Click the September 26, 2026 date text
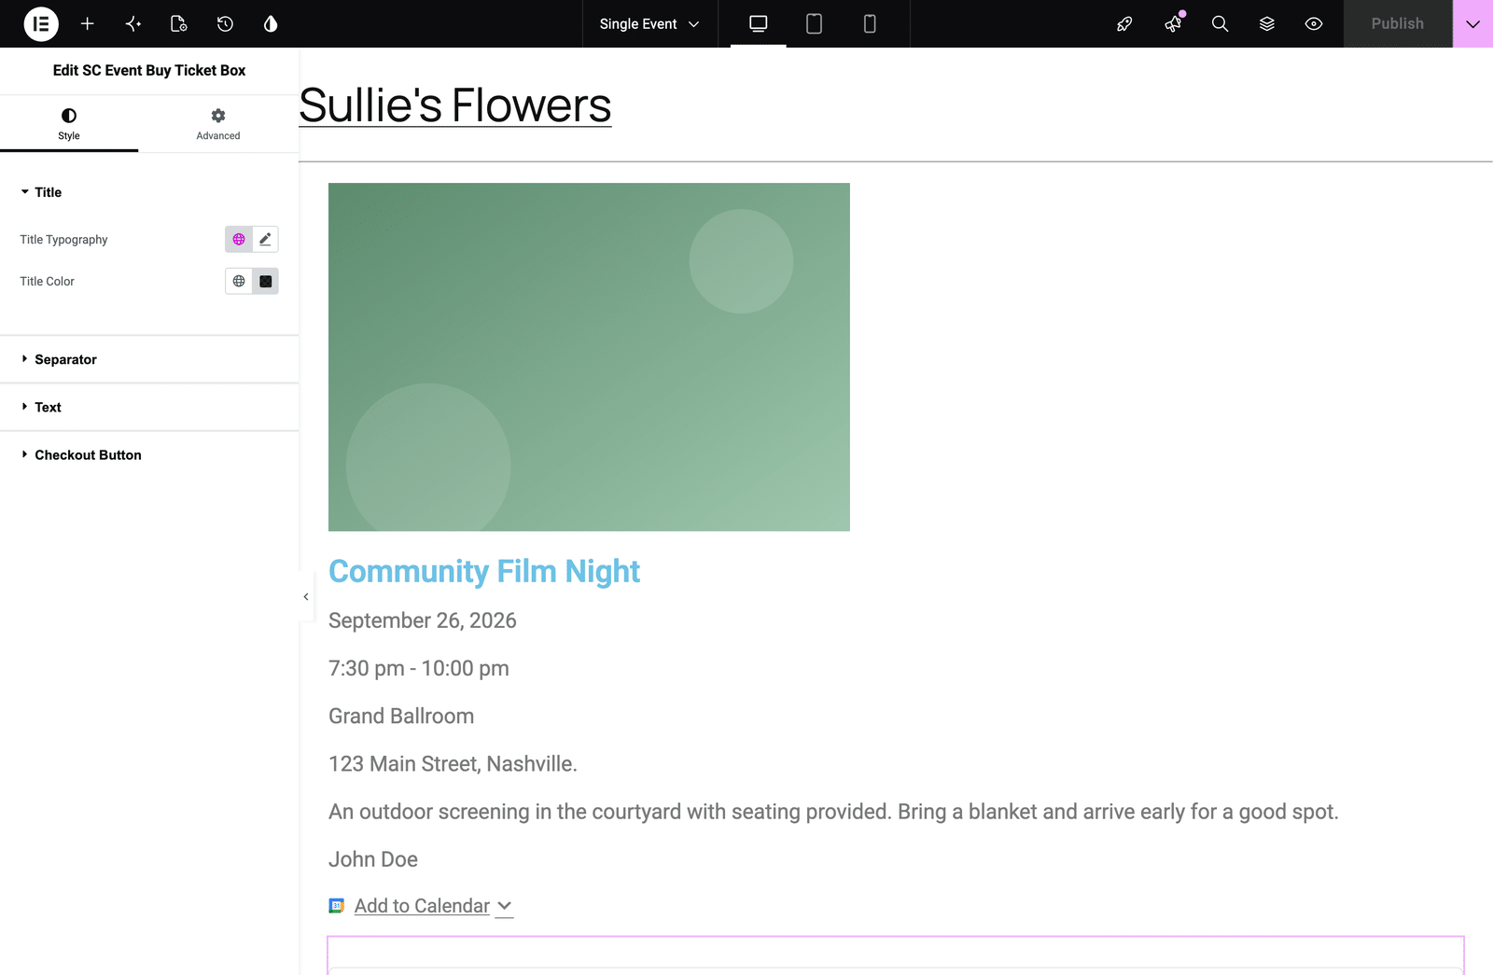The width and height of the screenshot is (1493, 975). tap(423, 620)
